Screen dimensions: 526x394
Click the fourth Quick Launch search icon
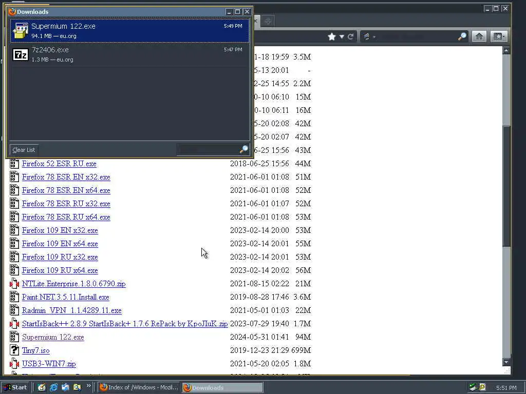click(x=77, y=387)
